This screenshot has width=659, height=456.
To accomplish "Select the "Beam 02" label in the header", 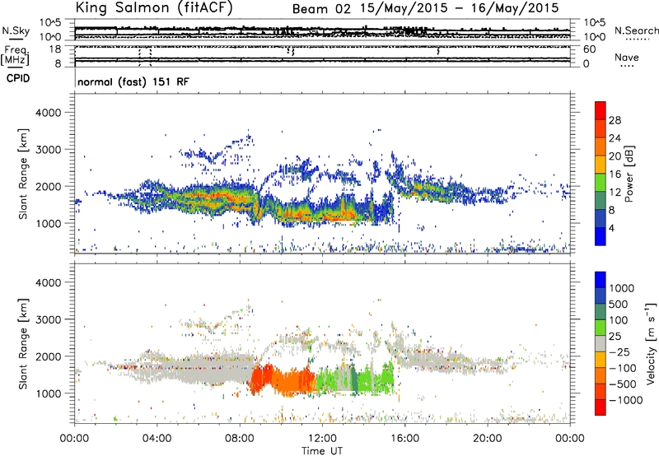I will point(320,9).
